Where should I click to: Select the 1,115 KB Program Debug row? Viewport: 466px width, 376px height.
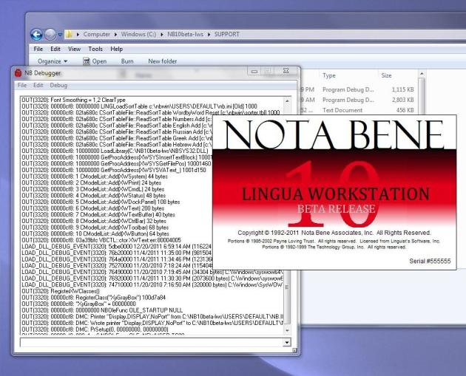358,89
